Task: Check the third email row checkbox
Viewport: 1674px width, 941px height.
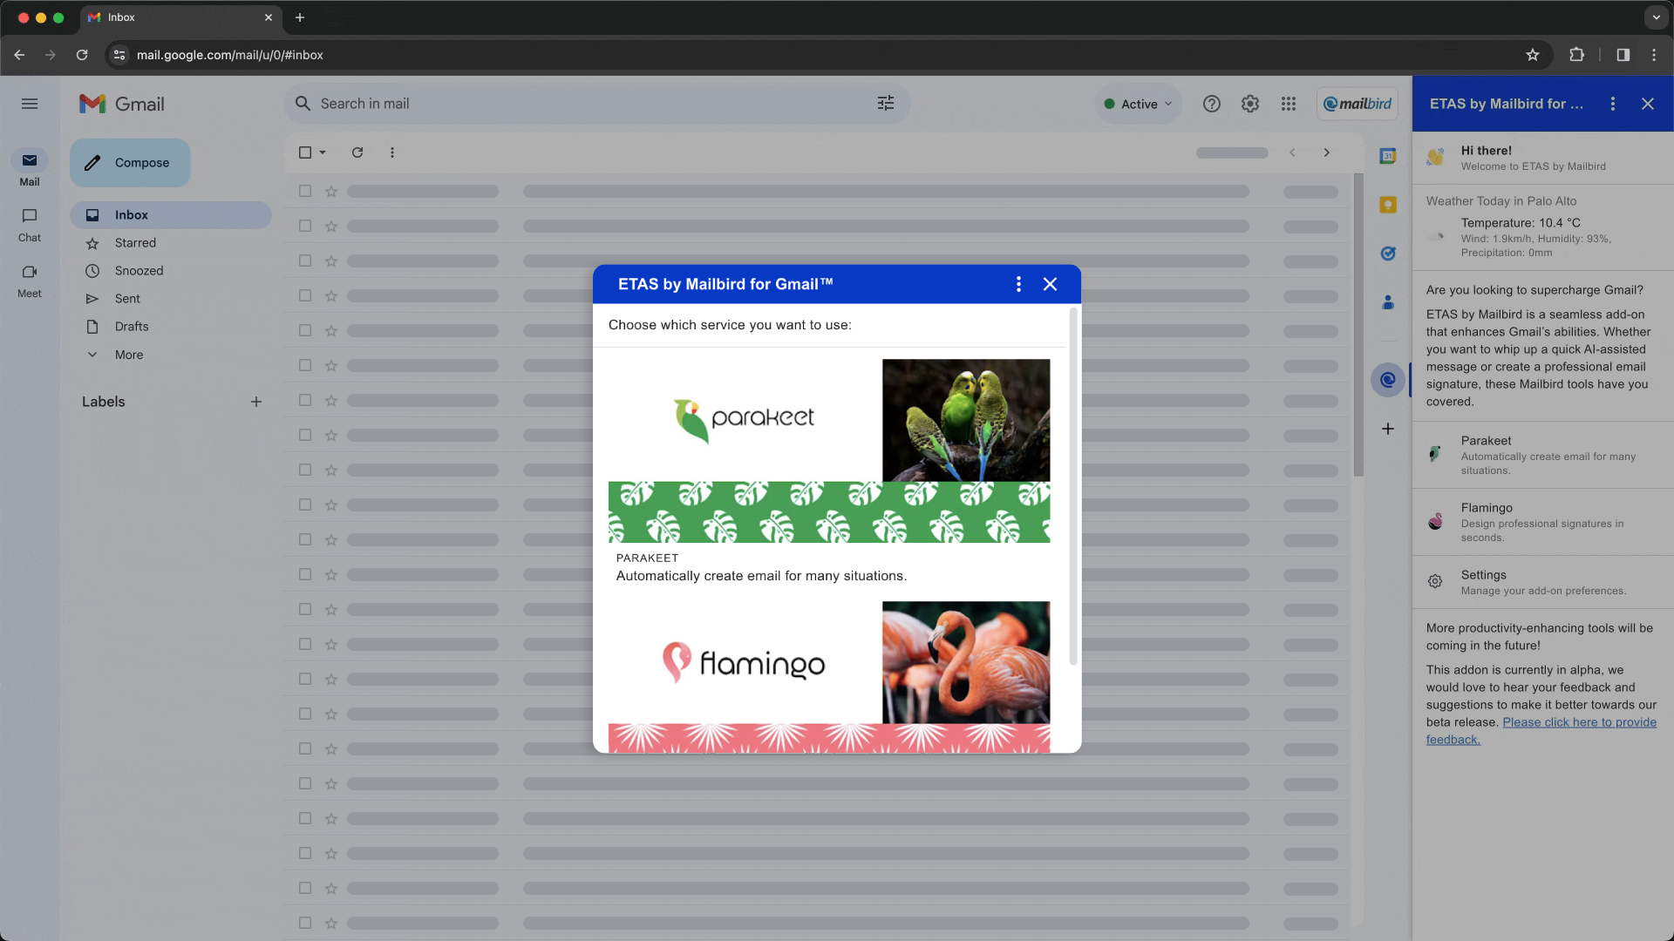Action: pos(305,261)
